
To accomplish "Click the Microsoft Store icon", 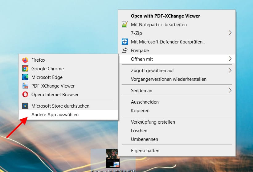I will pyautogui.click(x=25, y=106).
